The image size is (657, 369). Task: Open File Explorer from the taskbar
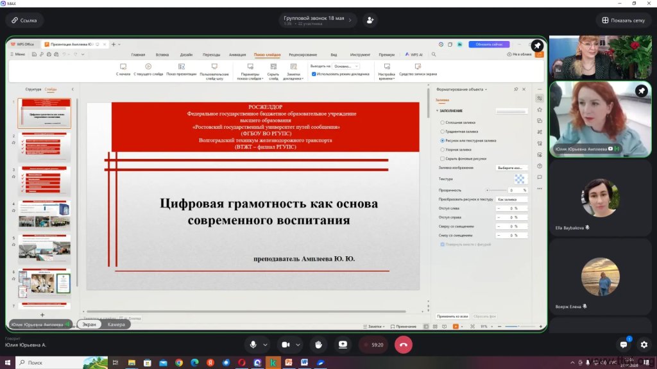click(132, 363)
